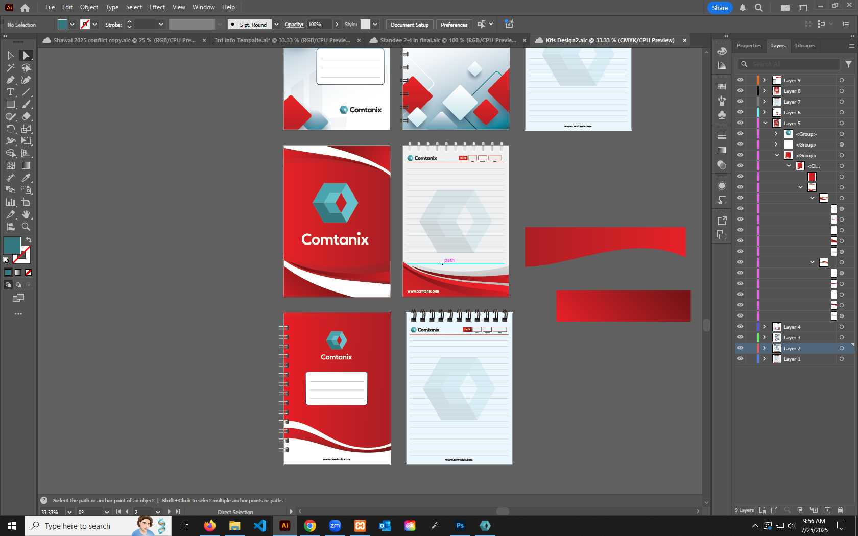Click the Home icon in top bar
Image resolution: width=858 pixels, height=536 pixels.
25,8
